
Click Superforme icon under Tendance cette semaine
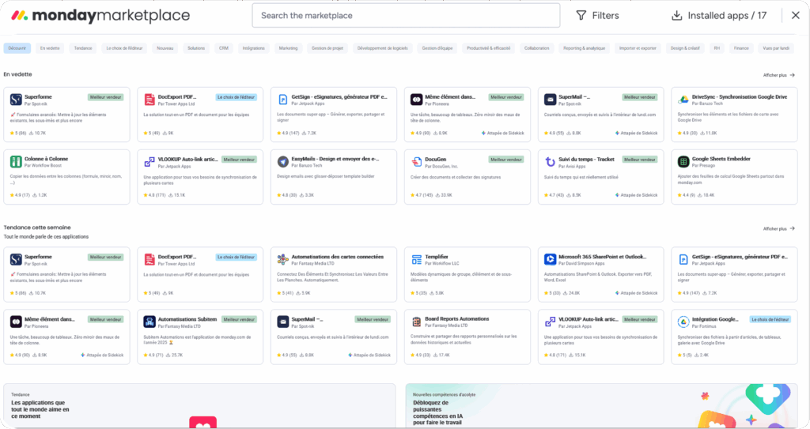[16, 259]
